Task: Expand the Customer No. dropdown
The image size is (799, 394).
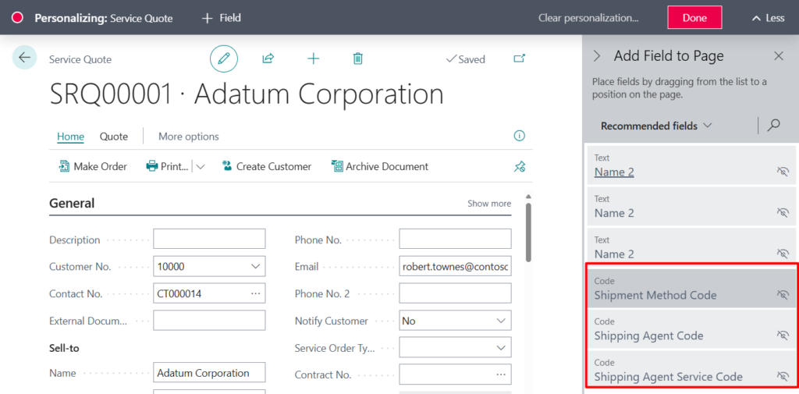Action: 256,267
